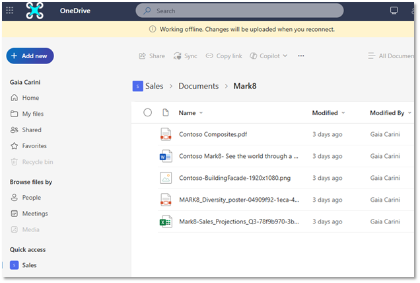Image resolution: width=420 pixels, height=283 pixels.
Task: Click the Add new button
Action: tap(30, 56)
